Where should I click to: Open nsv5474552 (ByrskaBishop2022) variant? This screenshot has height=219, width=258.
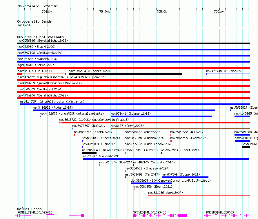43,77
